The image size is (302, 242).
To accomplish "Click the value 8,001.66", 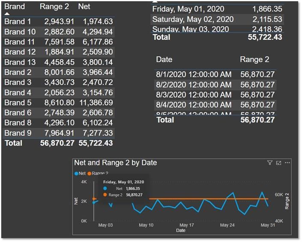I will coord(59,72).
